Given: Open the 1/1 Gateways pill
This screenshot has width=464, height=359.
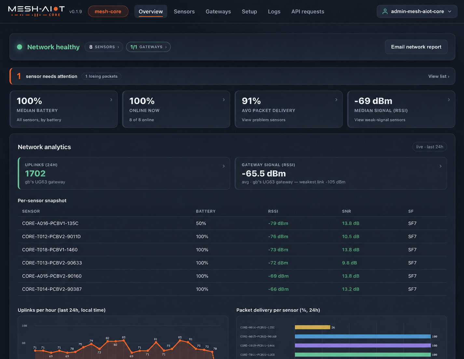Looking at the screenshot, I should point(148,47).
